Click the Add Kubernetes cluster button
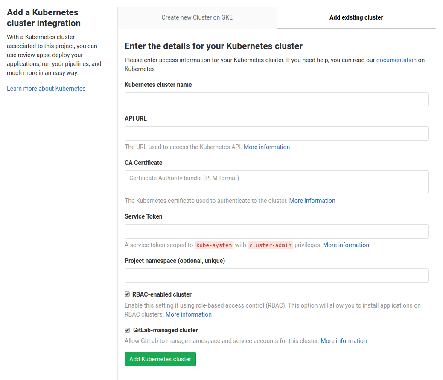This screenshot has width=443, height=380. (x=160, y=359)
